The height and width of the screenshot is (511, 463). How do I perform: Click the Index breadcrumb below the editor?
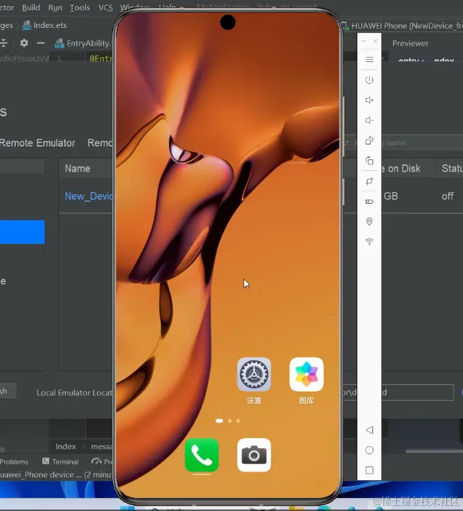click(x=65, y=446)
